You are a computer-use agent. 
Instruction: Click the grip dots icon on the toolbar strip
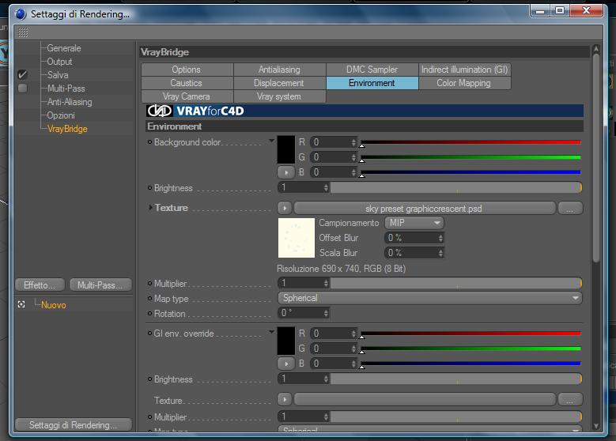pyautogui.click(x=23, y=32)
